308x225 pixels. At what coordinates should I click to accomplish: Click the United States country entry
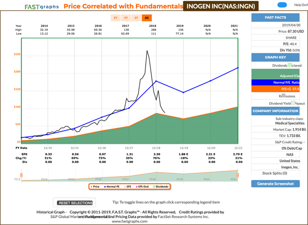pos(290,161)
